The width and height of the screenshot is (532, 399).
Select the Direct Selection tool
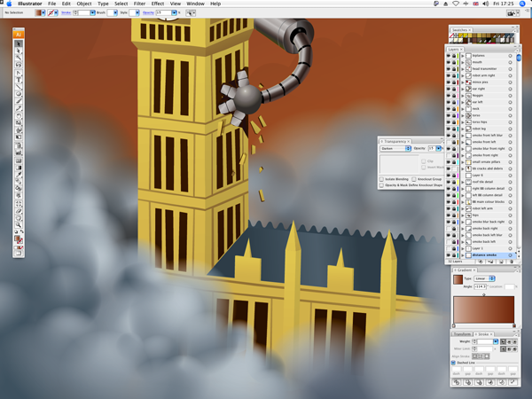click(19, 51)
